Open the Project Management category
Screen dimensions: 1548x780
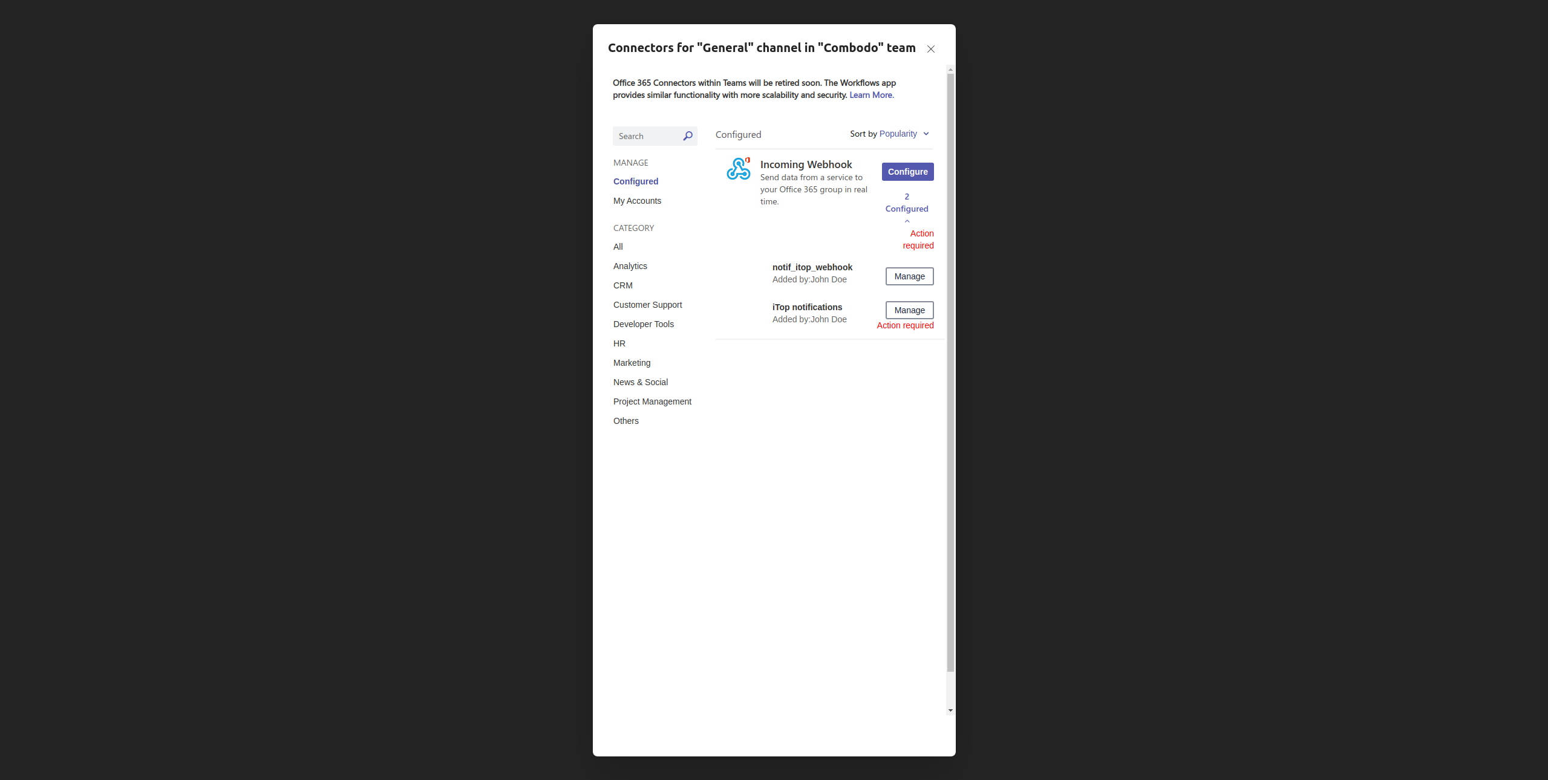click(x=652, y=401)
